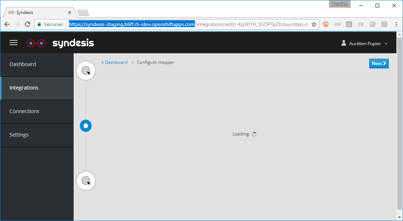Switch to the Syndesis browser tab
The height and width of the screenshot is (221, 403).
[x=37, y=12]
